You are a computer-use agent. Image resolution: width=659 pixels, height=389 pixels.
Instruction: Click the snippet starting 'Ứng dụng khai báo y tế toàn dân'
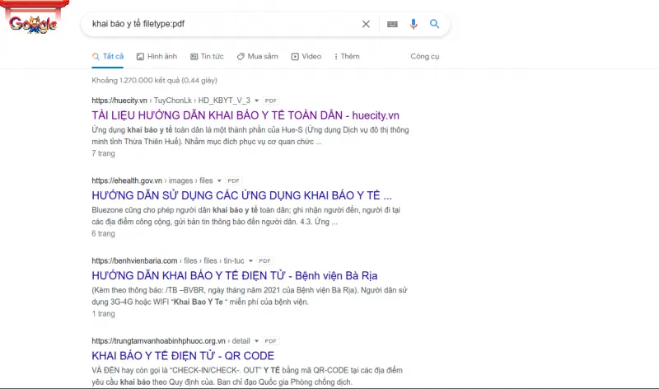[x=250, y=136]
